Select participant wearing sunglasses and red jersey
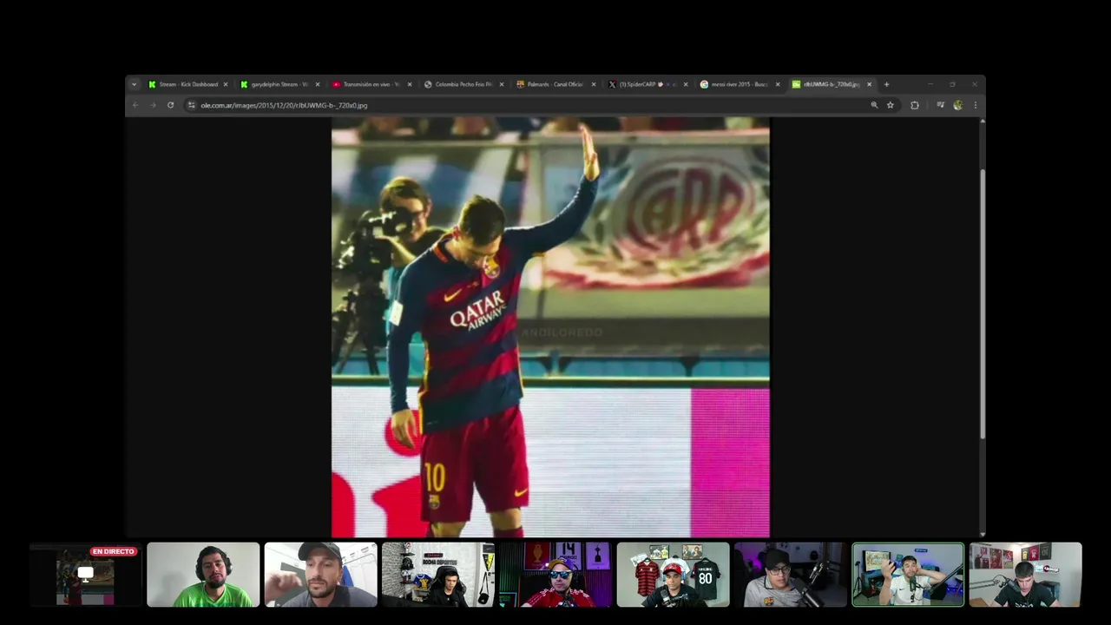1111x625 pixels. [555, 575]
